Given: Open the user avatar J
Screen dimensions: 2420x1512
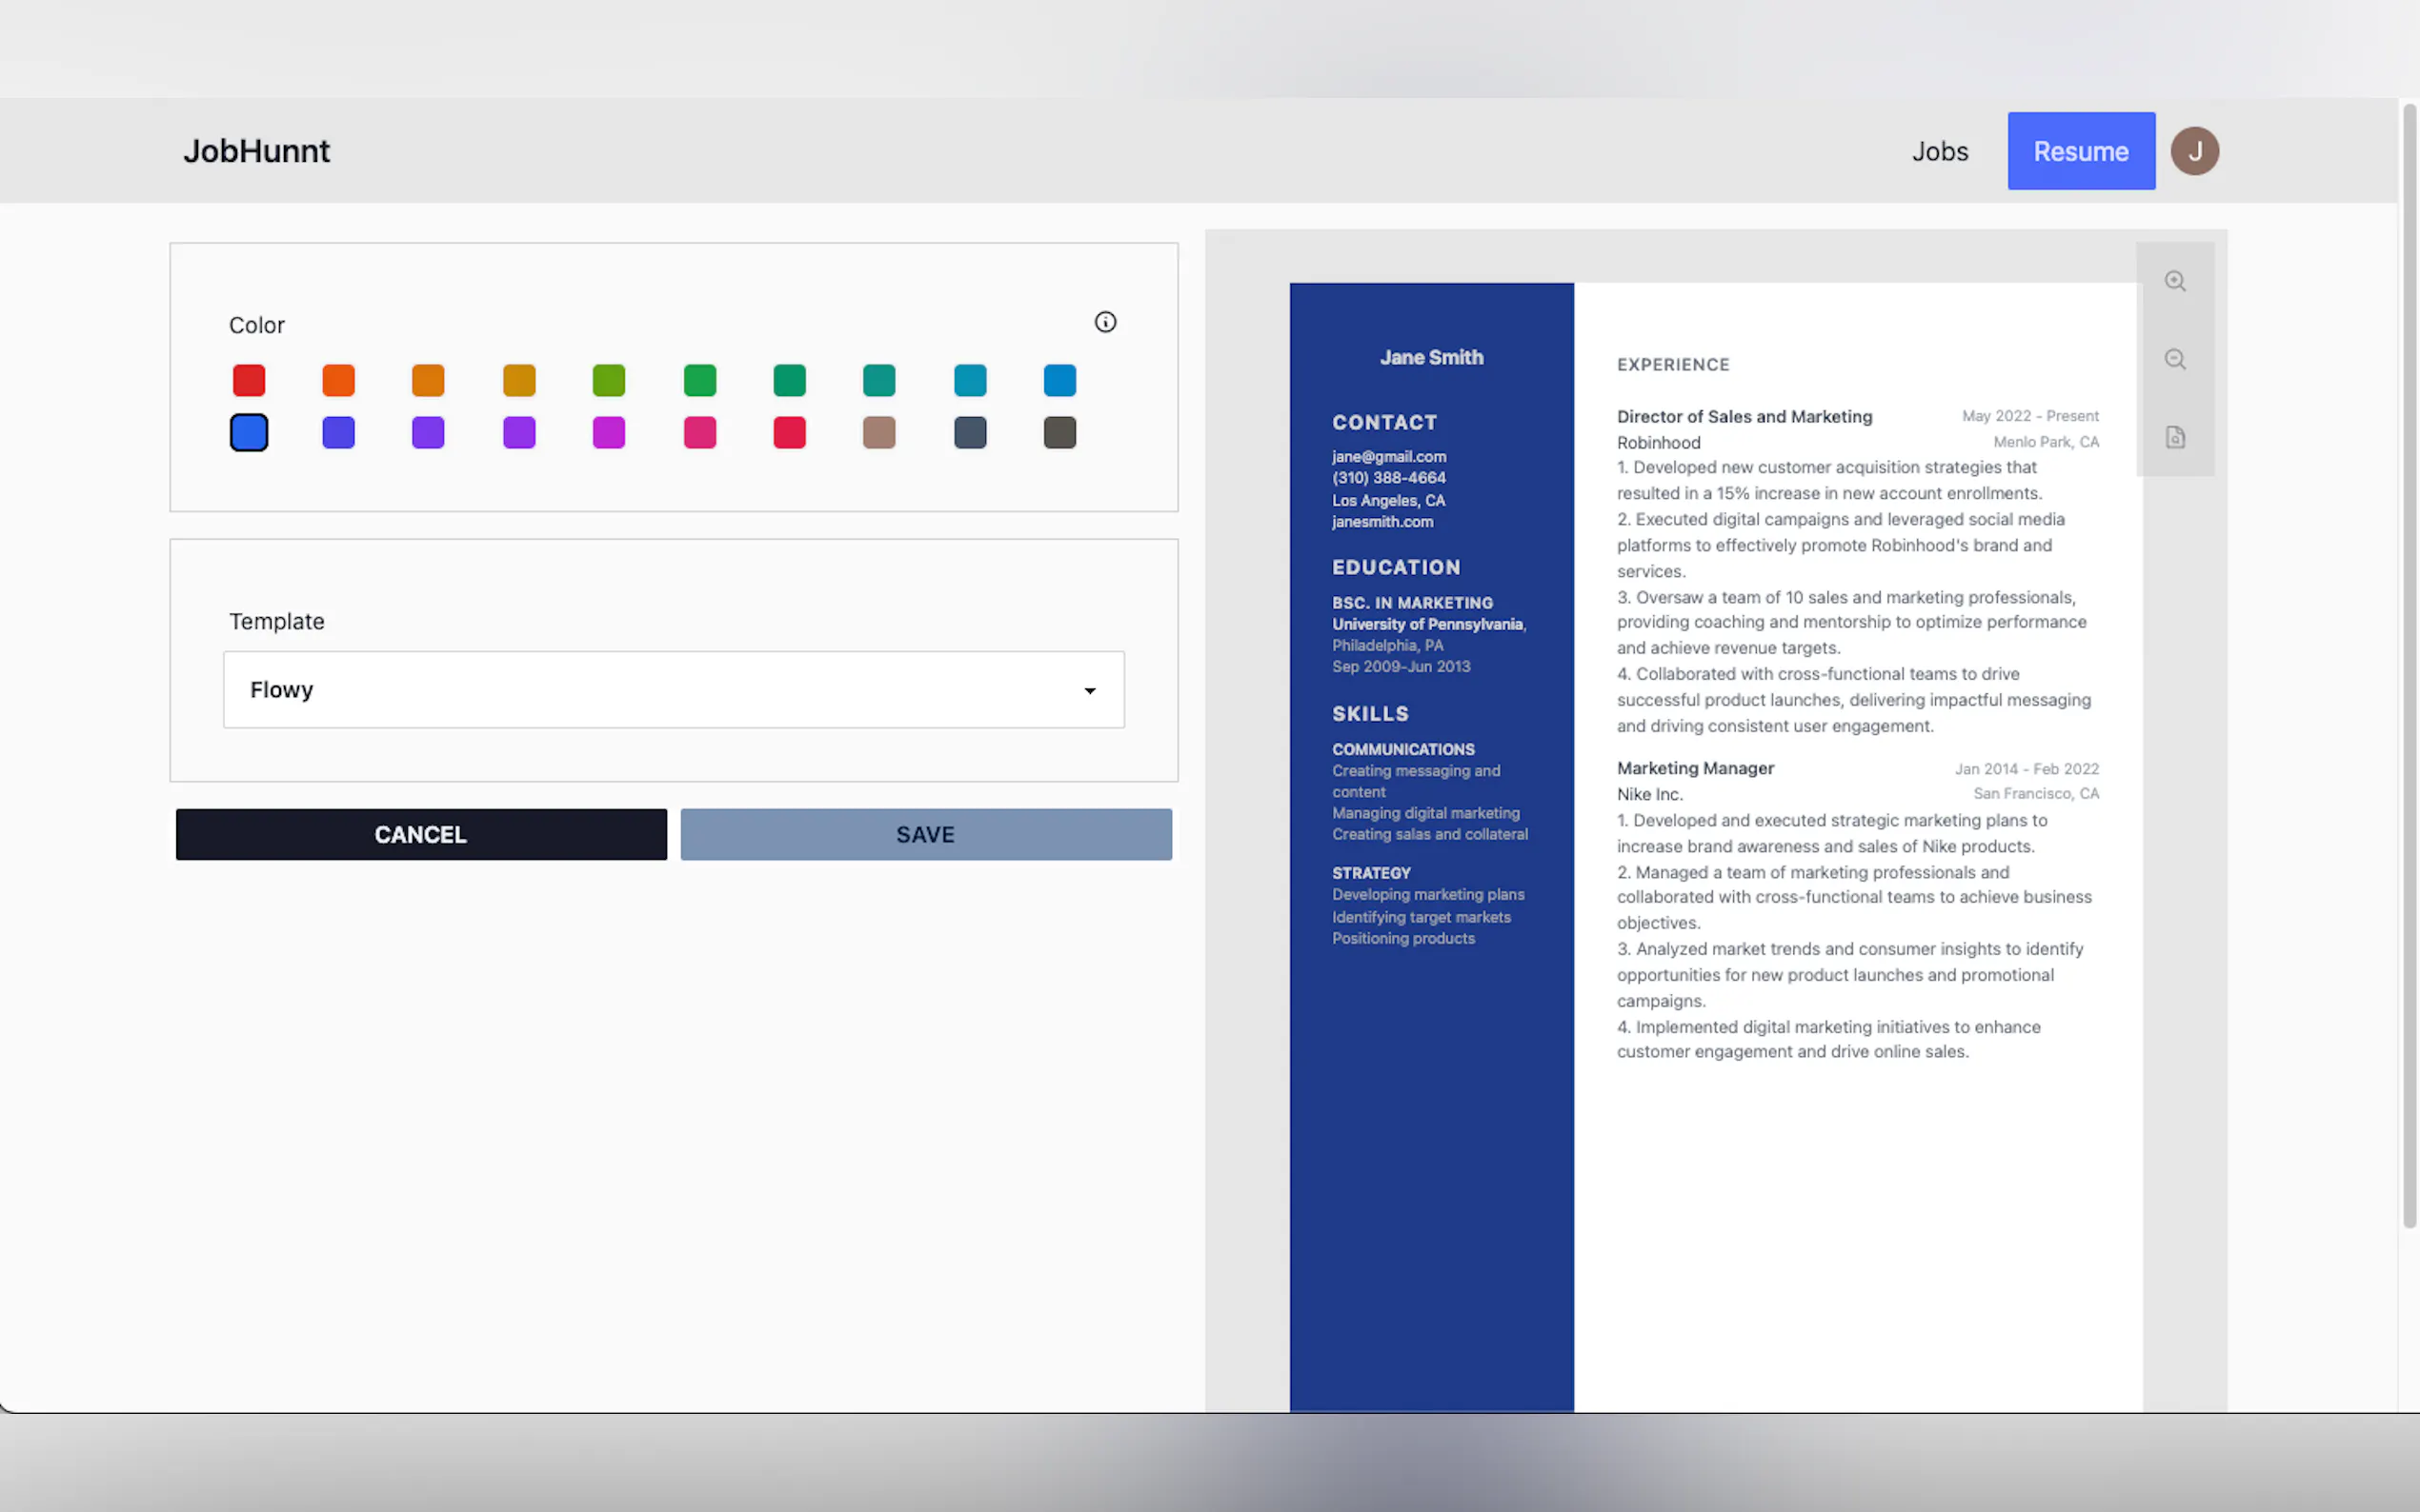Looking at the screenshot, I should [x=2194, y=151].
